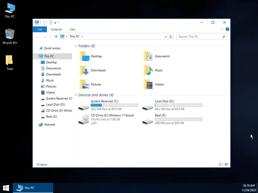Select the CD Drive (E:) Windows 11 Acrylic icon
Screen dimensions: 258x193
(x=84, y=119)
